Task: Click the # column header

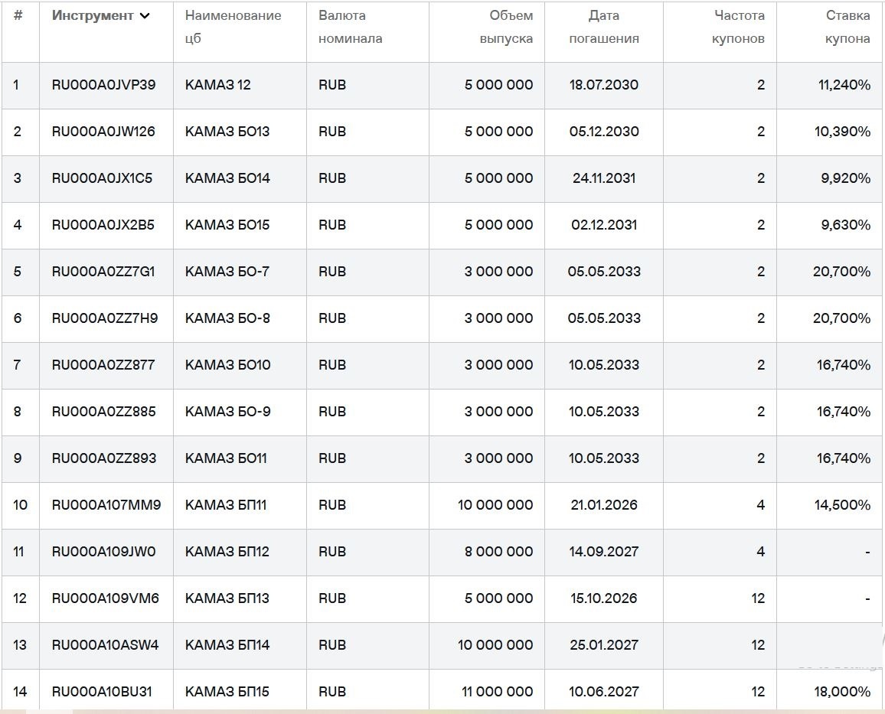Action: [x=18, y=16]
